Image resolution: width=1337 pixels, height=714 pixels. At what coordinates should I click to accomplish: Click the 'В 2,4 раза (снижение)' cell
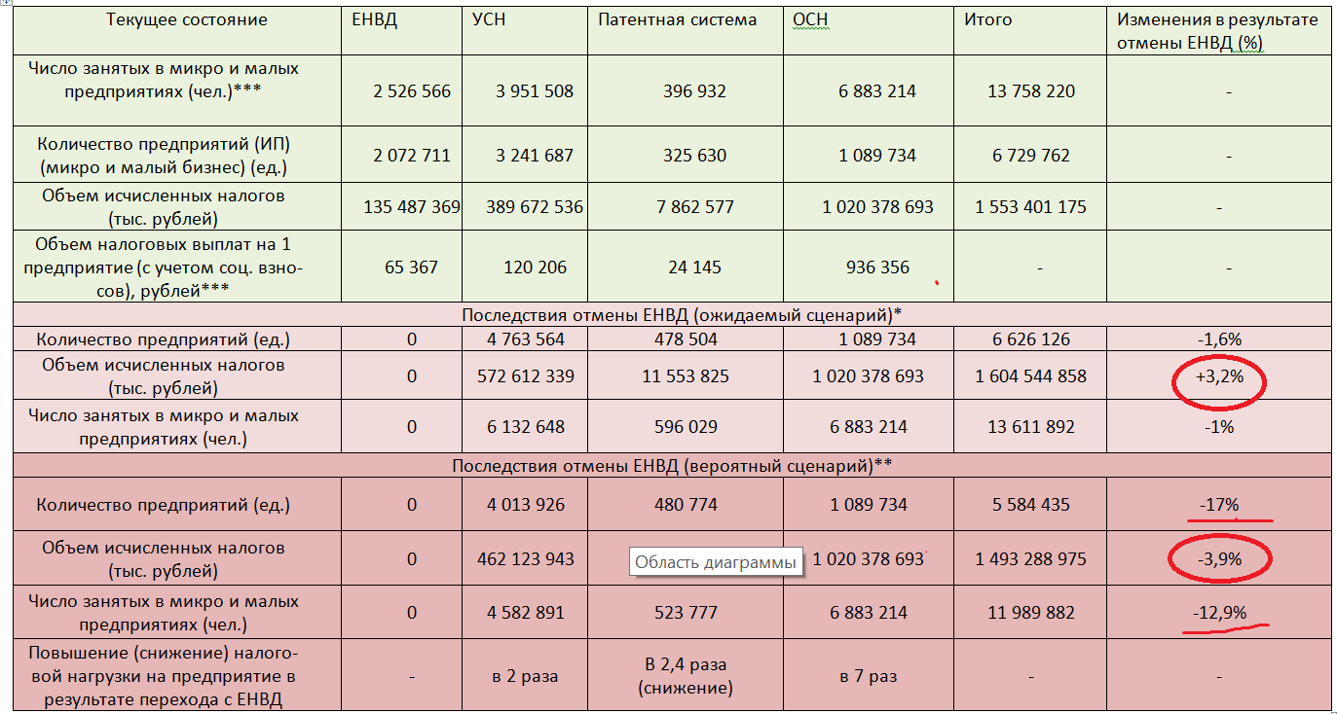click(684, 676)
